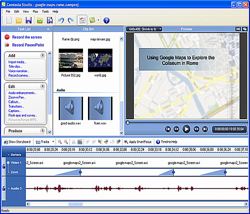Viewport: 250px width, 214px height.
Task: Open Timeline Help
Action: click(x=166, y=142)
